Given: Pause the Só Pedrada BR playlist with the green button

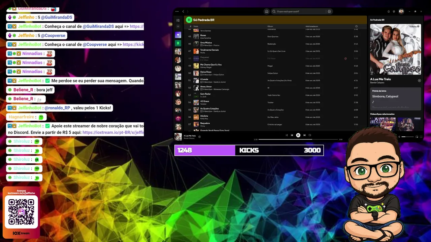Looking at the screenshot, I should (189, 20).
